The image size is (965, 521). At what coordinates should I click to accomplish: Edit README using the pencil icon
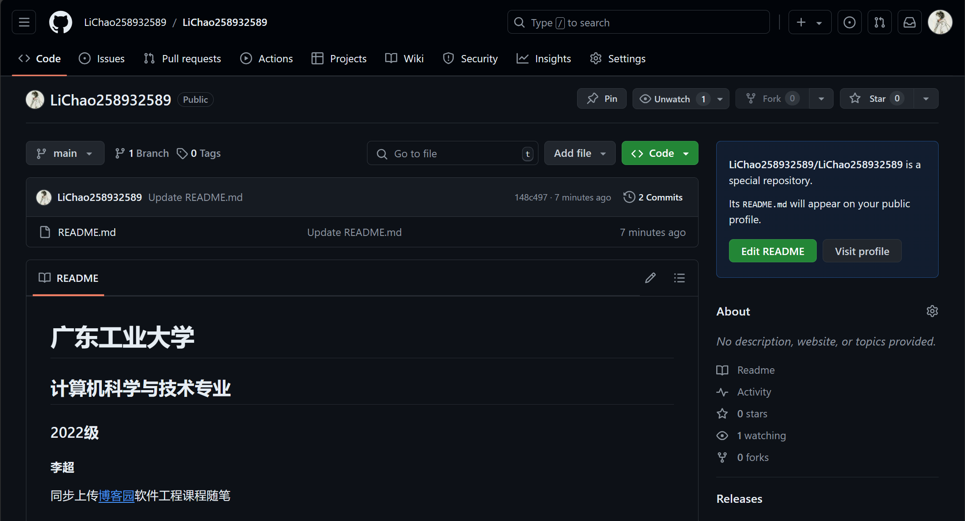click(x=650, y=278)
